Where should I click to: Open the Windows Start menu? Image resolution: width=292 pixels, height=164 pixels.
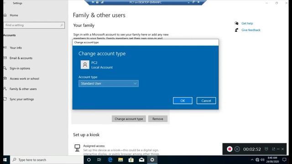[5, 160]
